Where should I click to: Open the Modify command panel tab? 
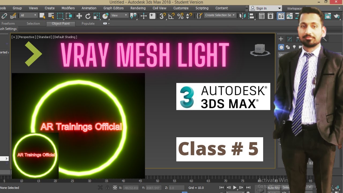[x=290, y=39]
